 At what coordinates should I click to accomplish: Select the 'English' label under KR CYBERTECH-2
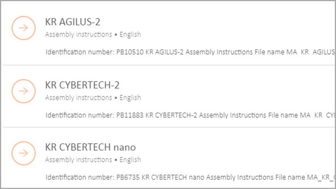click(130, 97)
